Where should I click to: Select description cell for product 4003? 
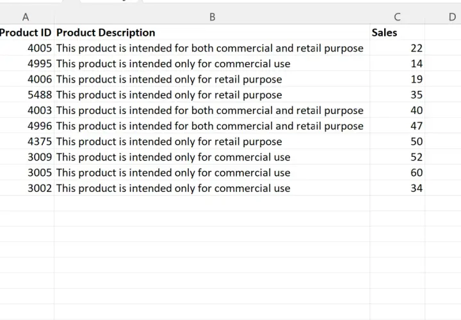coord(212,110)
